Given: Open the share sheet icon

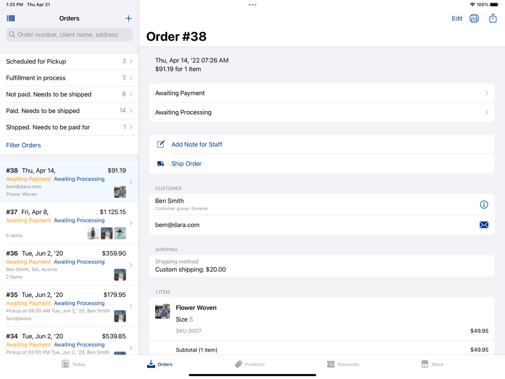Looking at the screenshot, I should pyautogui.click(x=493, y=18).
